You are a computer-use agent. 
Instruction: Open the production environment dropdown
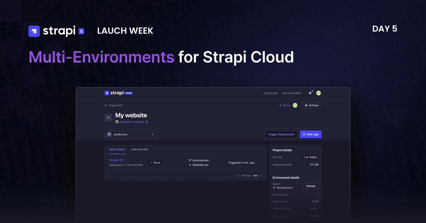point(131,134)
